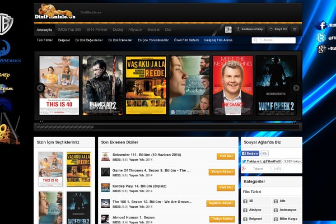
Task: Open the Altyazılı tab
Action: pyautogui.click(x=135, y=30)
